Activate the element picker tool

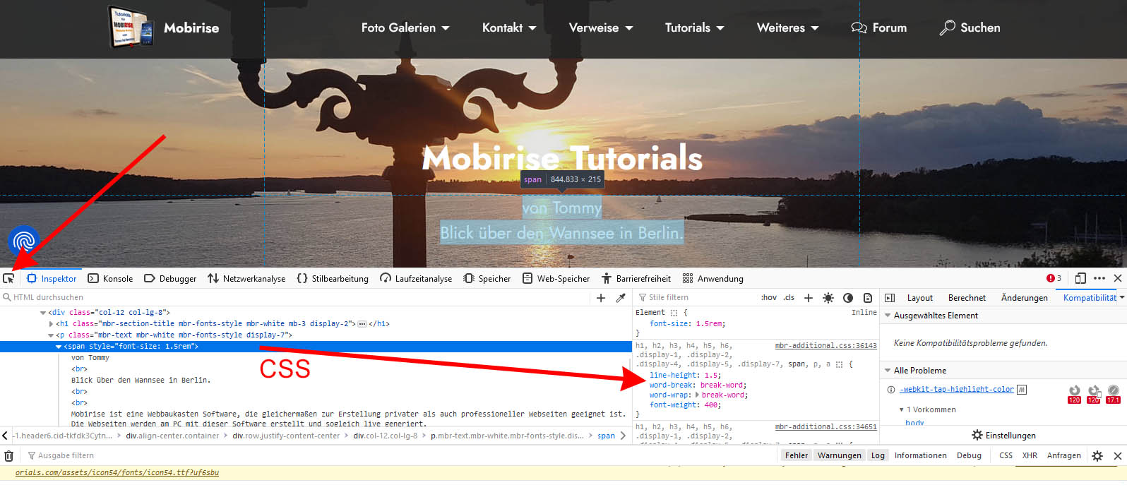click(x=8, y=278)
